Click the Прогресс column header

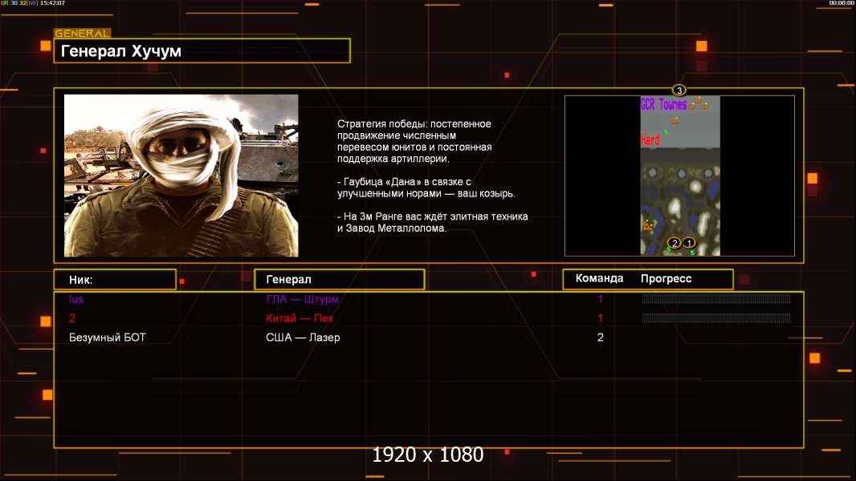coord(666,279)
